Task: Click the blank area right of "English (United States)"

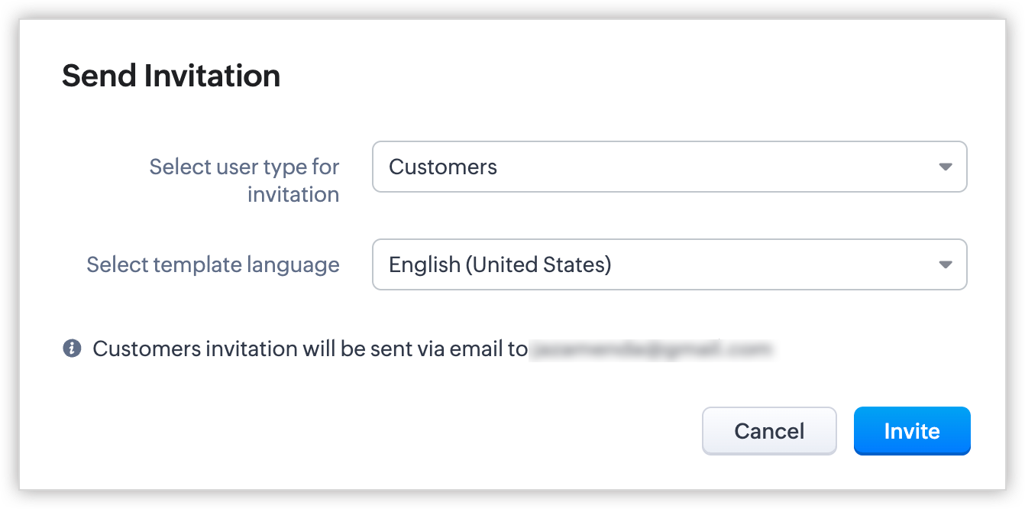Action: 764,264
